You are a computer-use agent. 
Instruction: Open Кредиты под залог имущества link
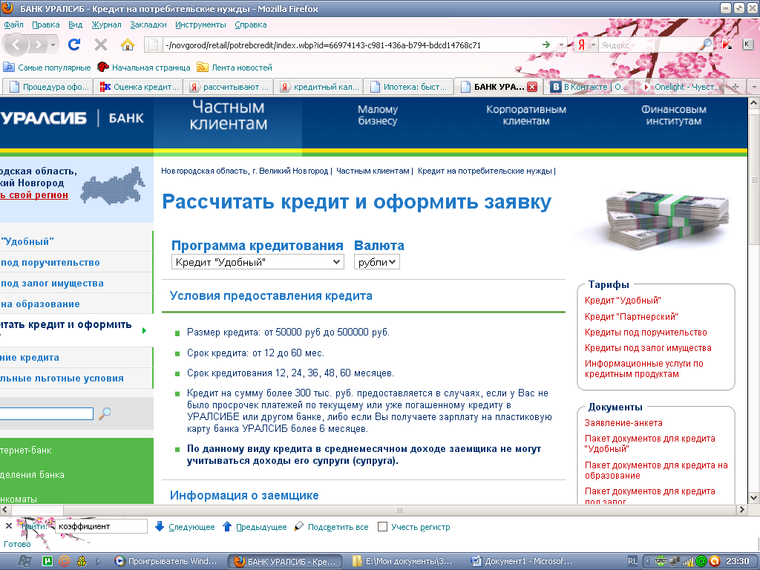point(648,348)
